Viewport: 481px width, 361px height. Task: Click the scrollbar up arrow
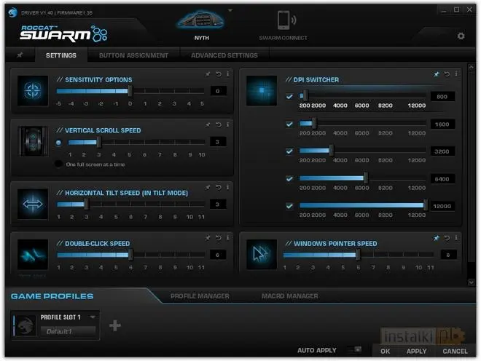point(472,66)
